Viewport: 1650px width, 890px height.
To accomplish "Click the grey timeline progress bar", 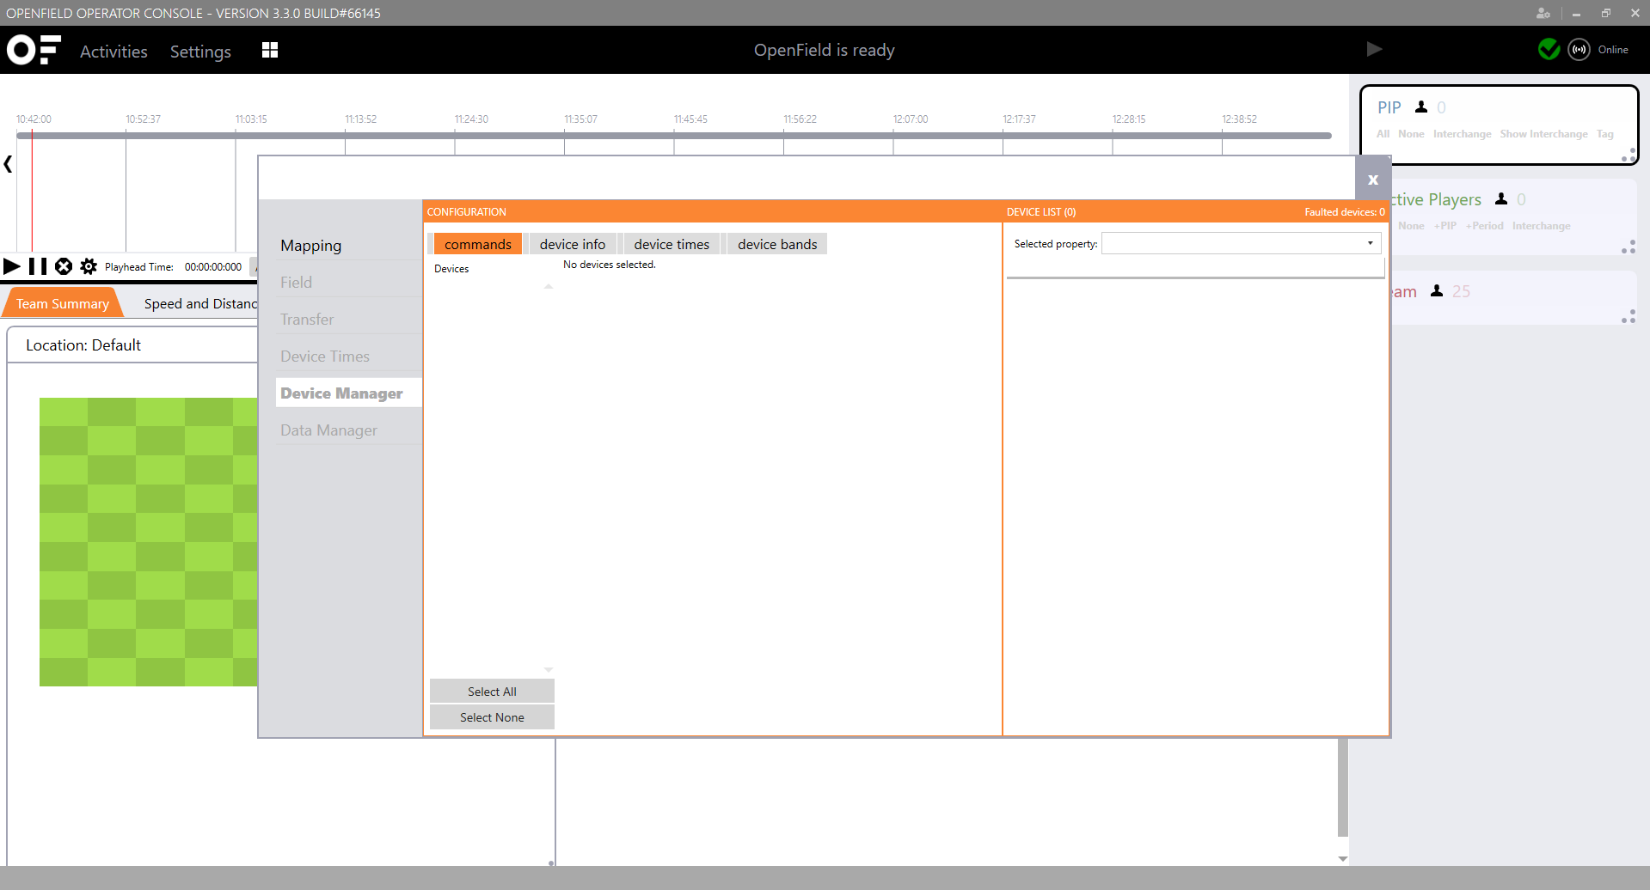I will click(x=674, y=136).
